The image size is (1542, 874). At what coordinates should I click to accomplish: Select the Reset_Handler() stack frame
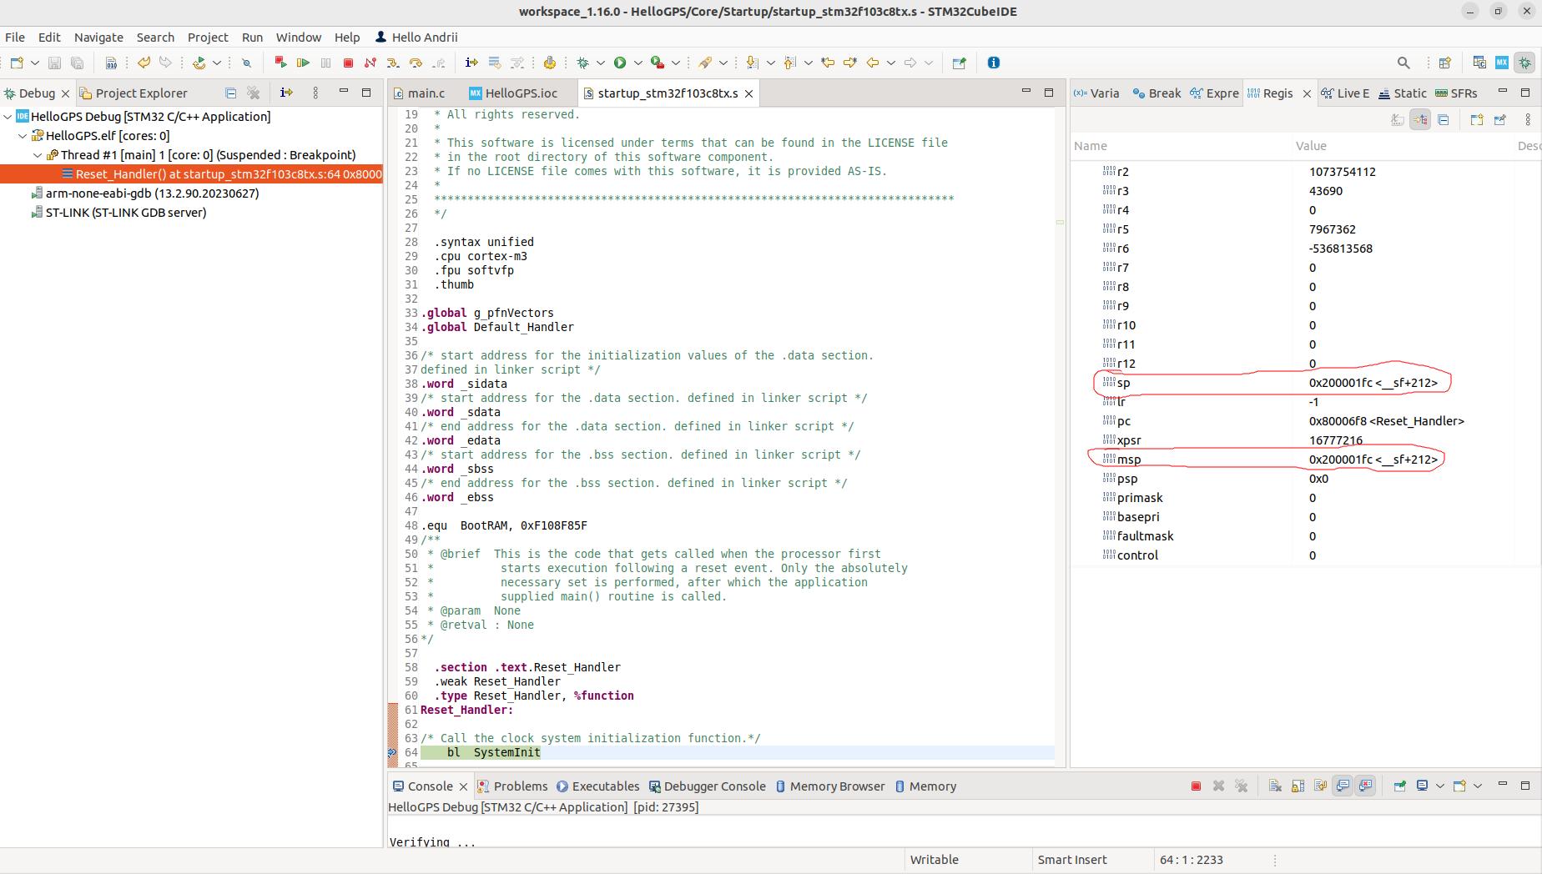tap(227, 174)
